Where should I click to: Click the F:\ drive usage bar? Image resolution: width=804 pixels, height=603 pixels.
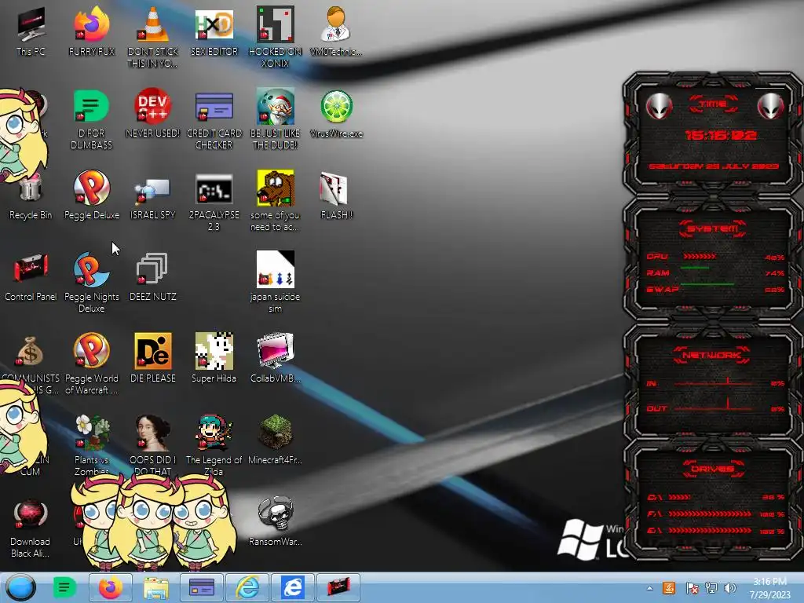coord(710,513)
